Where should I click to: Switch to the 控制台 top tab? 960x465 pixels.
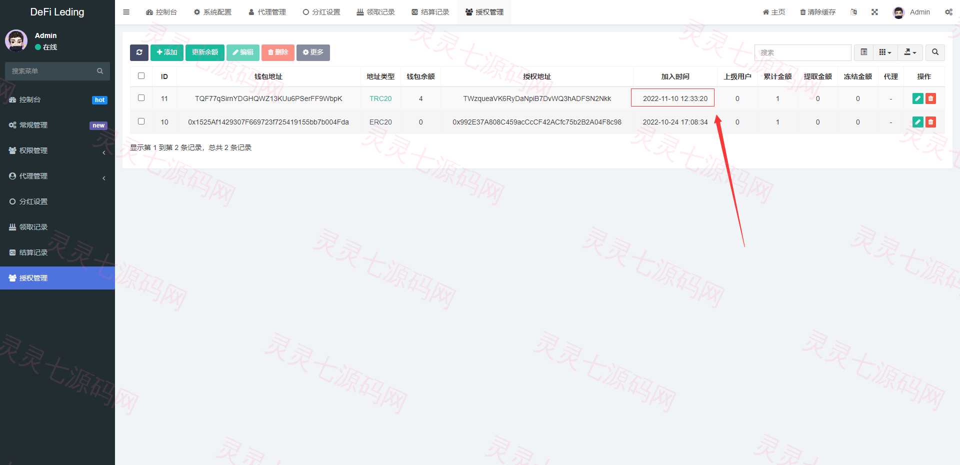pyautogui.click(x=161, y=12)
